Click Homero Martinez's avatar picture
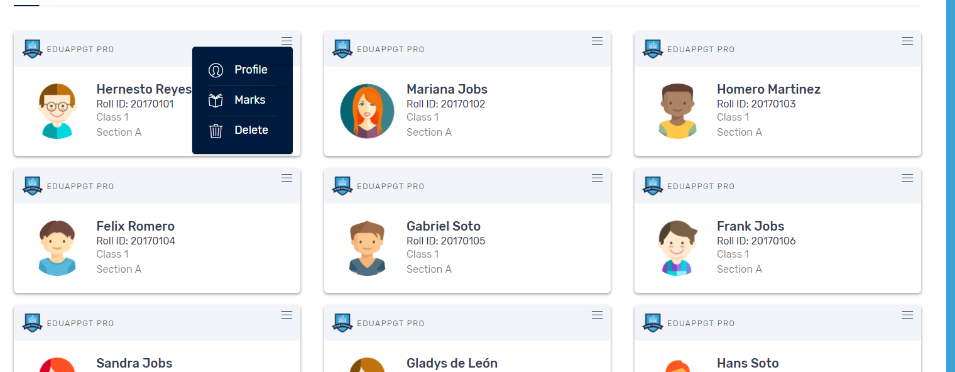This screenshot has height=372, width=955. point(677,111)
